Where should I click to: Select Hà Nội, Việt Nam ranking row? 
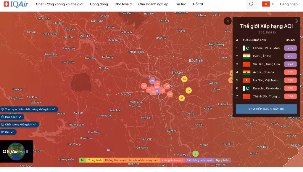tap(266, 80)
